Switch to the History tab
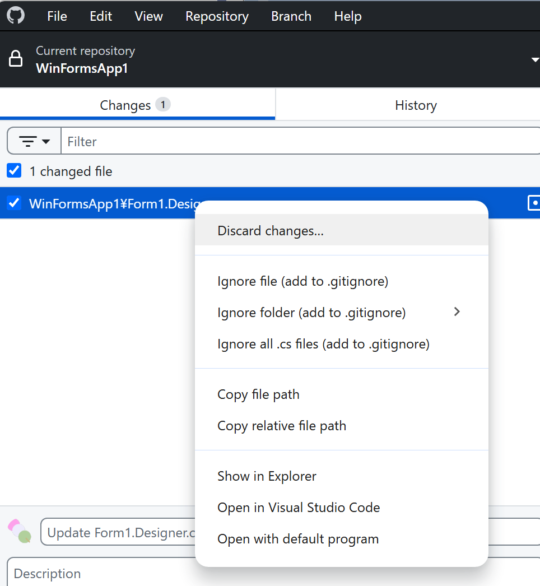The height and width of the screenshot is (586, 540). click(416, 105)
